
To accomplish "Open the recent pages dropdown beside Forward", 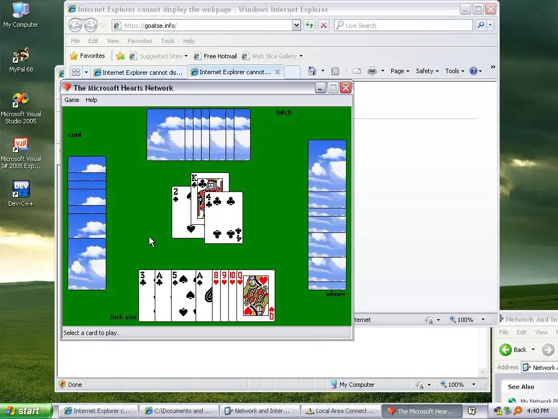I will click(x=103, y=25).
